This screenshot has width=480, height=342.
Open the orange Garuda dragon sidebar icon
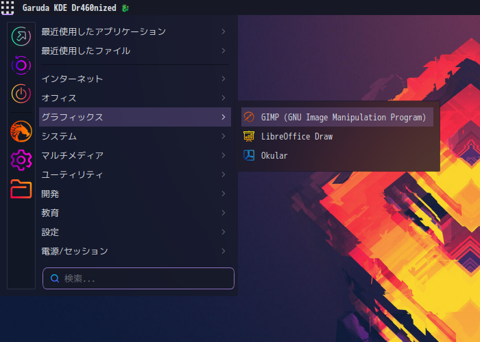21,131
